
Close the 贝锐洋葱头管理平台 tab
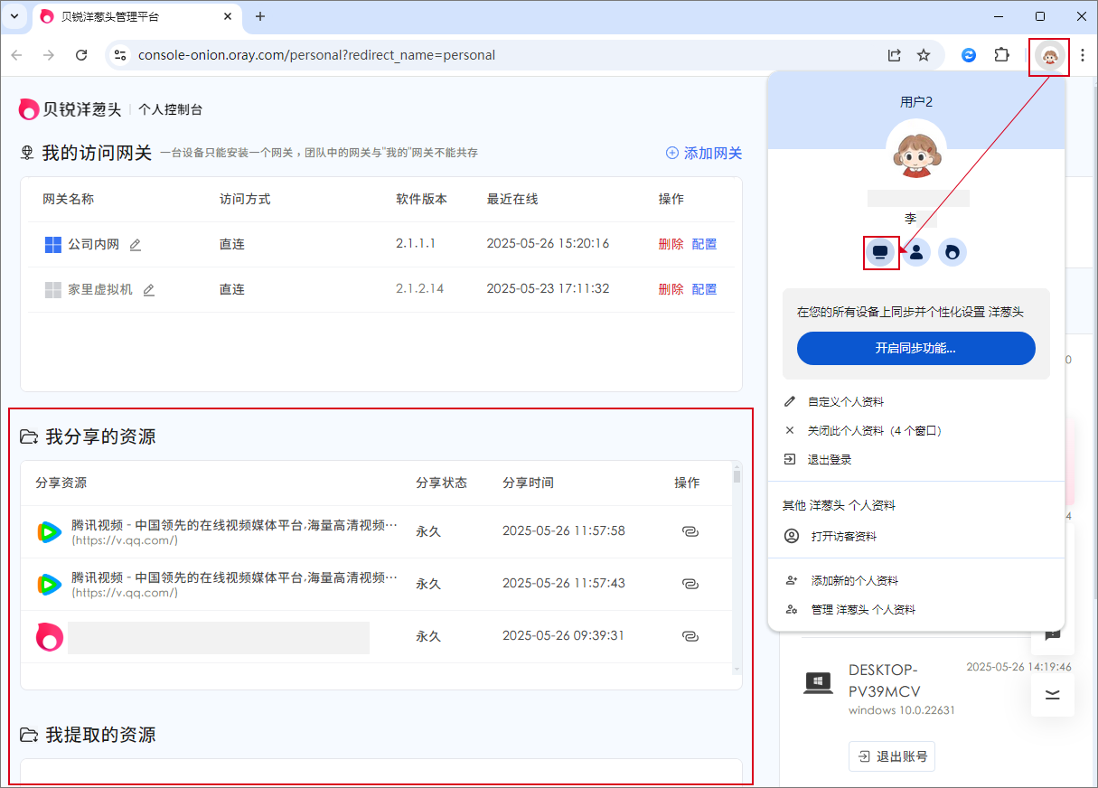(x=227, y=16)
